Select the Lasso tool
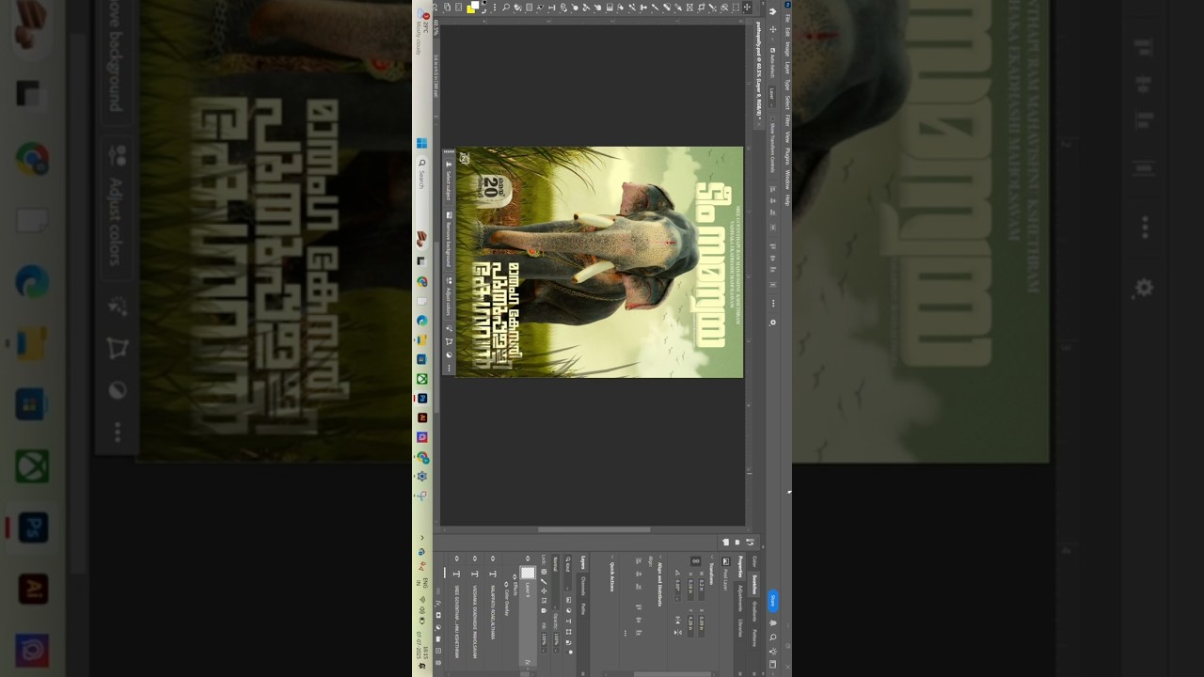Viewport: 1204px width, 677px height. coord(724,7)
